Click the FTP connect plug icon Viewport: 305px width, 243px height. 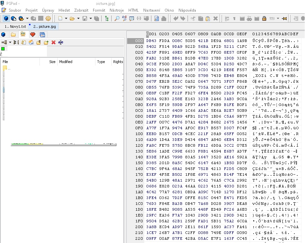click(4, 42)
